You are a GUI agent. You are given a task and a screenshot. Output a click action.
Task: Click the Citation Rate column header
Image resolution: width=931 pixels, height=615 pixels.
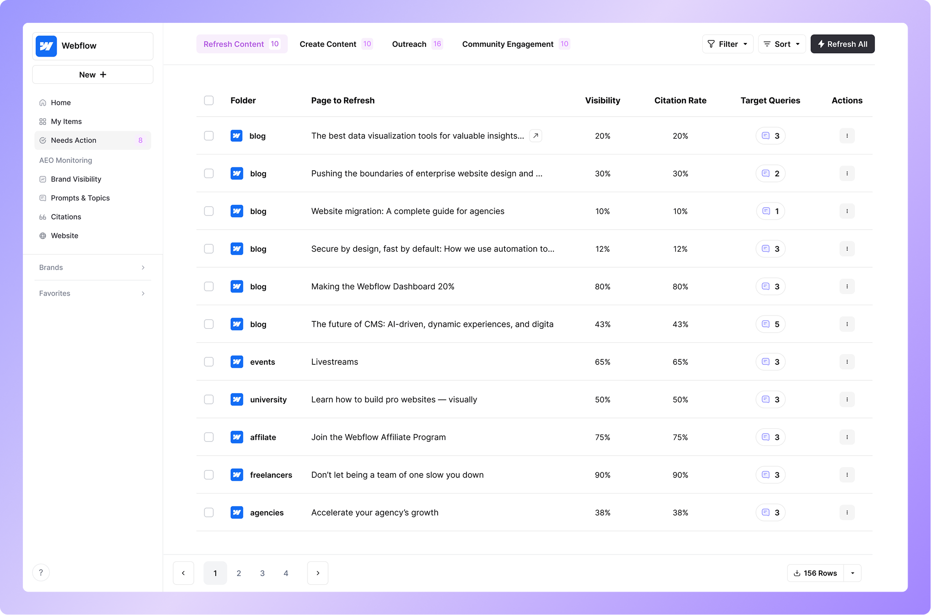680,100
